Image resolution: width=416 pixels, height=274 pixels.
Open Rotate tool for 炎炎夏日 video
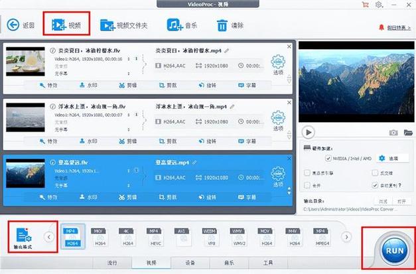click(x=208, y=86)
